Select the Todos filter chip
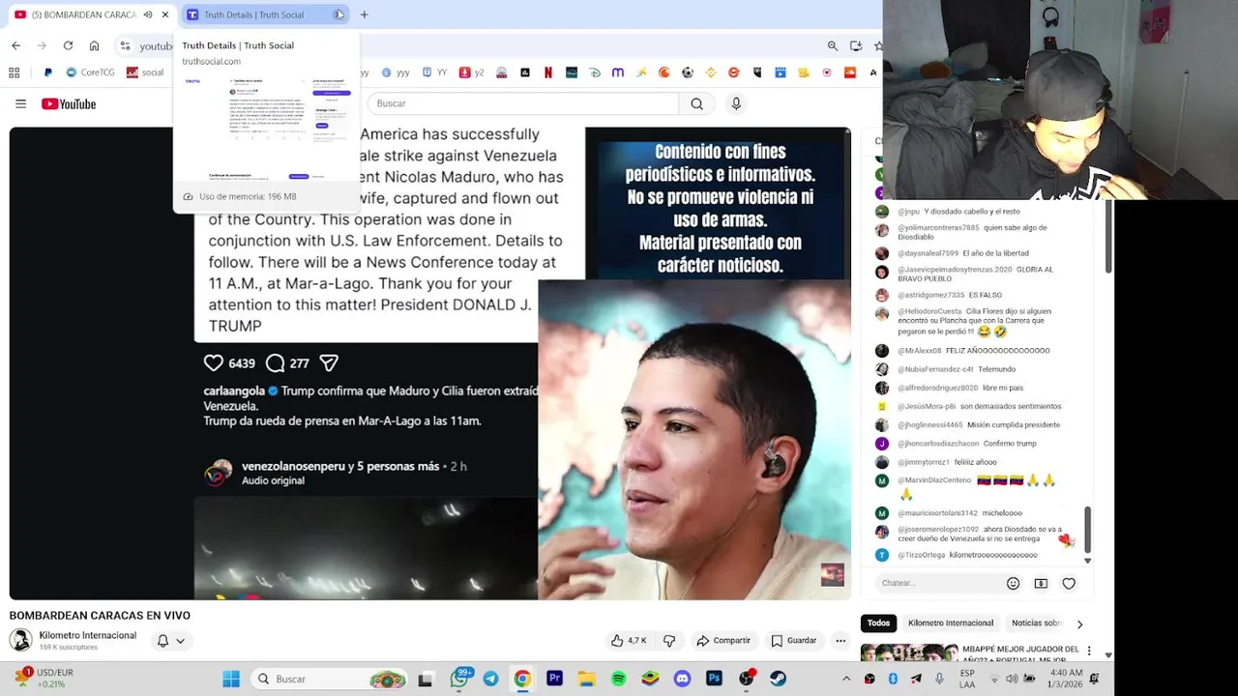This screenshot has height=696, width=1238. point(878,623)
